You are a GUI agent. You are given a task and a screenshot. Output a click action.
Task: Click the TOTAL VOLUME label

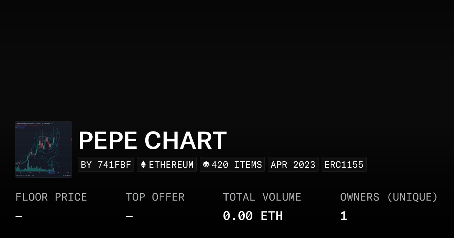click(x=262, y=197)
